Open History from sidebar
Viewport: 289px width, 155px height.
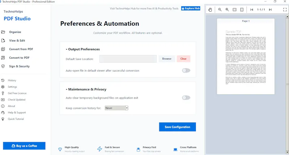coord(12,80)
